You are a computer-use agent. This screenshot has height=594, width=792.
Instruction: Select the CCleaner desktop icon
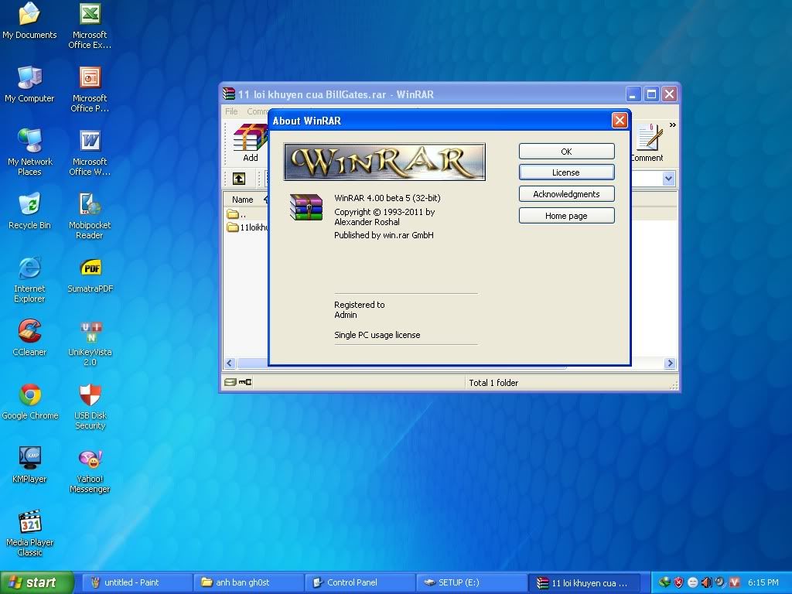pyautogui.click(x=29, y=338)
